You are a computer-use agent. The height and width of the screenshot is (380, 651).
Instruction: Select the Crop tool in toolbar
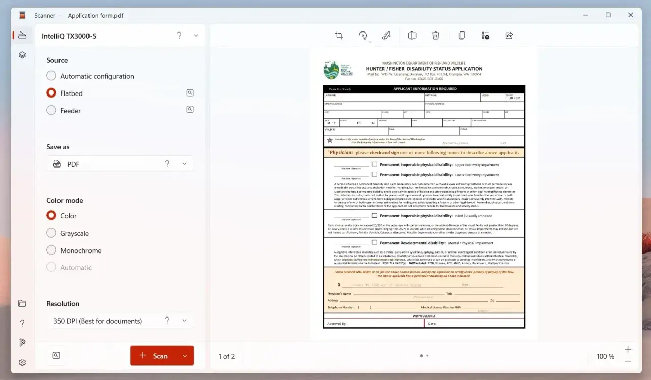coord(339,36)
